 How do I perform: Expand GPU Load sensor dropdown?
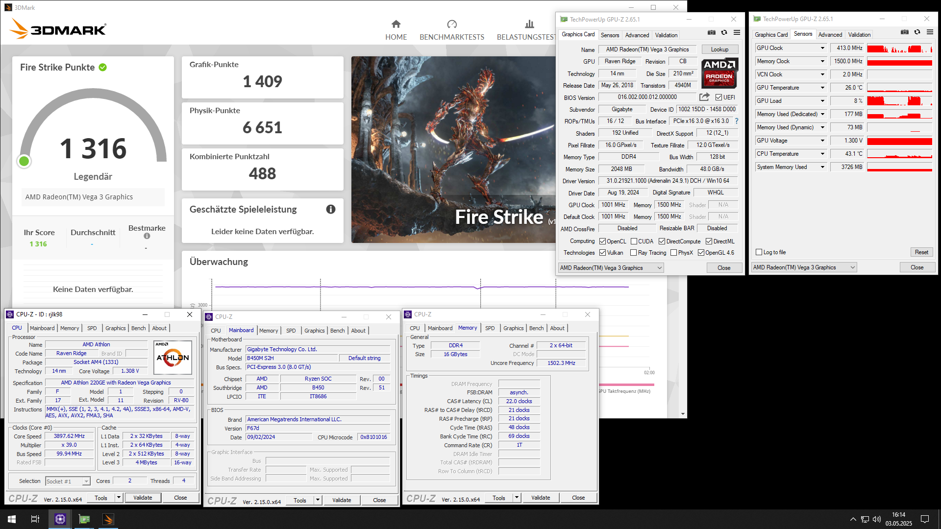tap(822, 101)
